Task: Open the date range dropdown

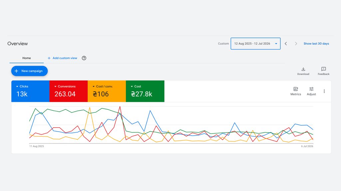Action: (255, 43)
